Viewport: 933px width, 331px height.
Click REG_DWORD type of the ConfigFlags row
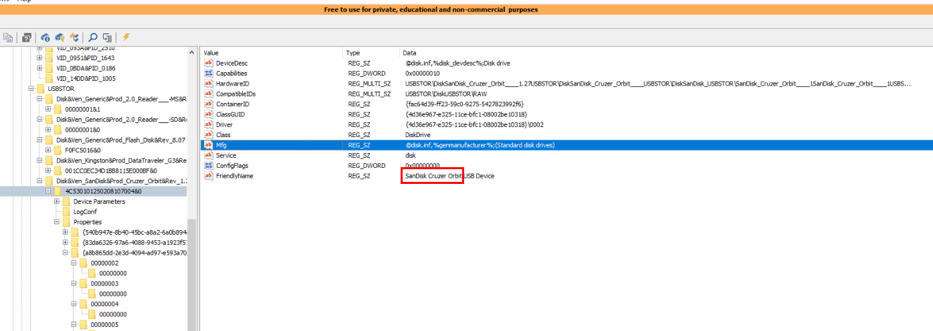(365, 166)
